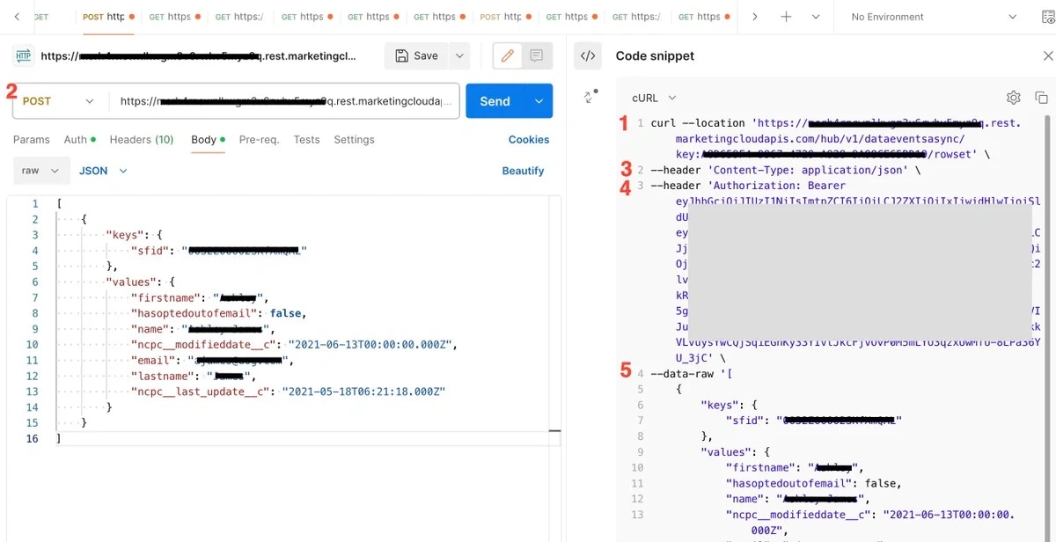The width and height of the screenshot is (1056, 542).
Task: Switch to edit mode with pencil icon
Action: [507, 55]
